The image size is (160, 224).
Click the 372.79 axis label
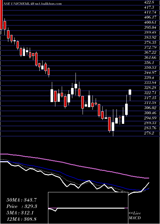(150, 47)
